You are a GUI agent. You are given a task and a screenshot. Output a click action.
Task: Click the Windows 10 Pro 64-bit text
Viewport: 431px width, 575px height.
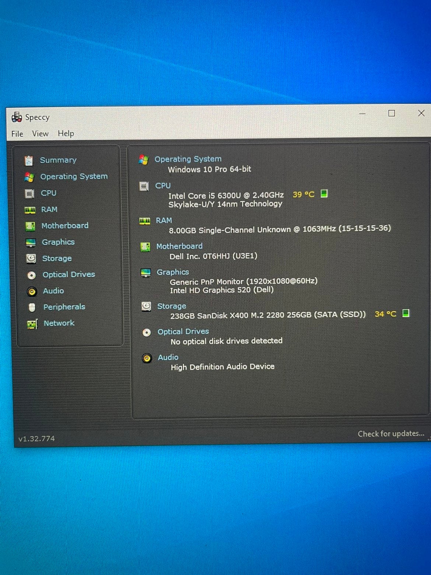(x=210, y=170)
